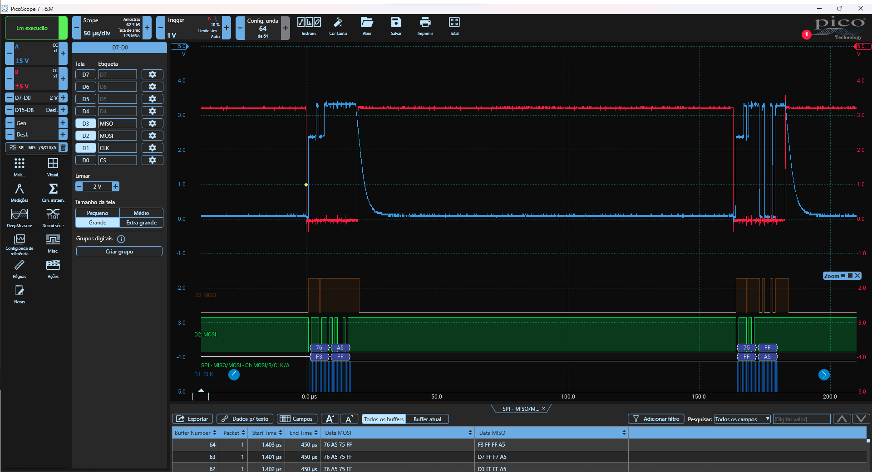Toggle the Em execução run button
The image size is (872, 472).
tap(36, 28)
